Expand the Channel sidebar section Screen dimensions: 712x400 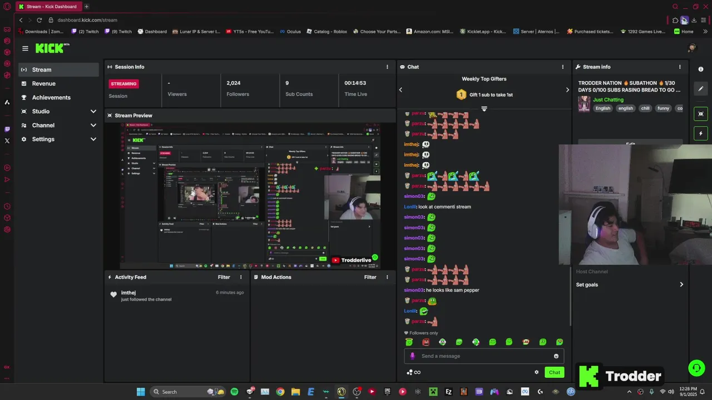coord(58,125)
